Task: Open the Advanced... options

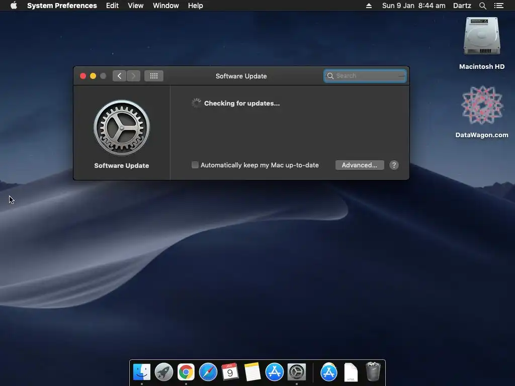Action: coord(360,165)
